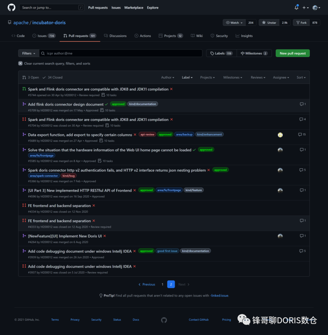Click the success checkmark on flink design document PR

106,104
